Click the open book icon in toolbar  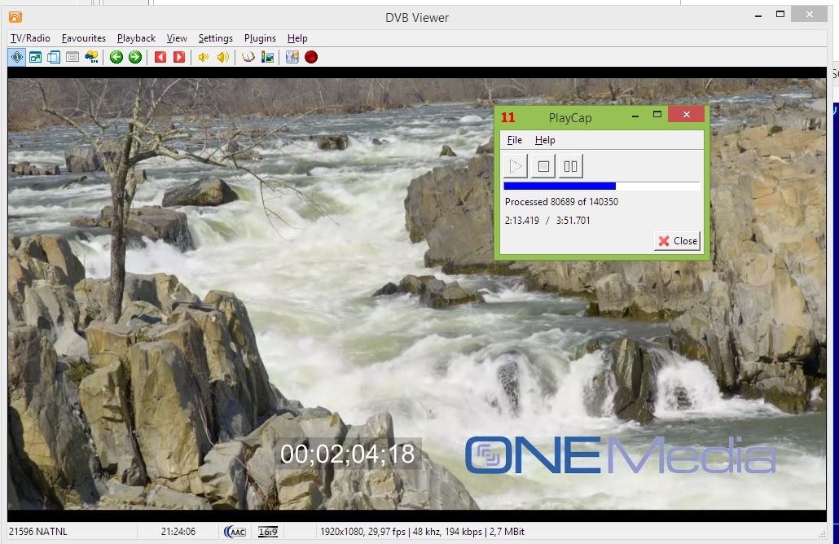[x=248, y=57]
